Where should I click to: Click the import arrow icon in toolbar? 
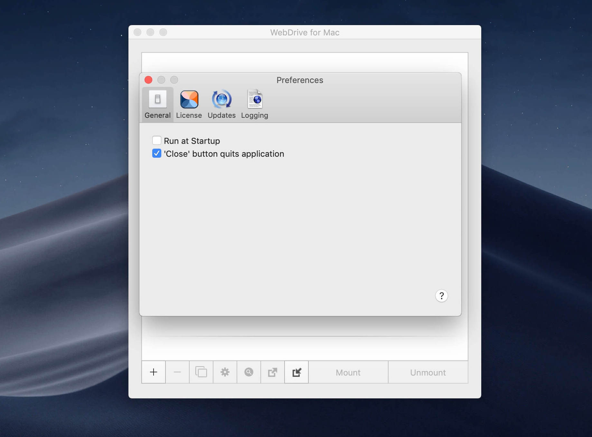tap(296, 372)
